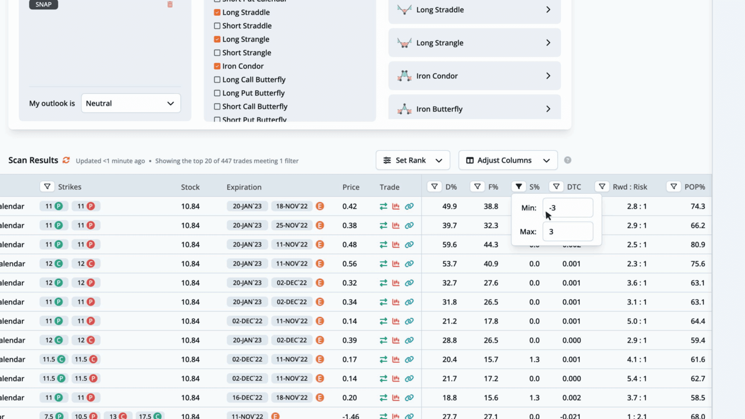The width and height of the screenshot is (745, 419).
Task: Open chart icon for price 0.48 row
Action: pos(396,245)
